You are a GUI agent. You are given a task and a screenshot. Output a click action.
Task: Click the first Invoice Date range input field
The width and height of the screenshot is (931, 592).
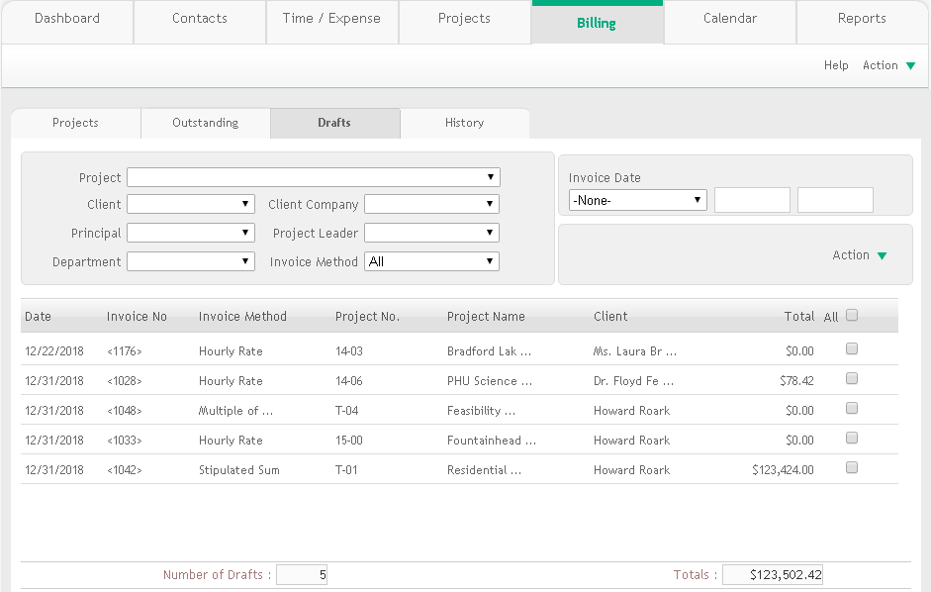(752, 199)
